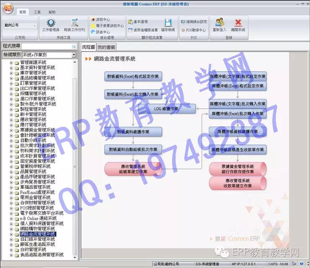
Task: Click 儲存格線 save layout icon
Action: [x=168, y=24]
